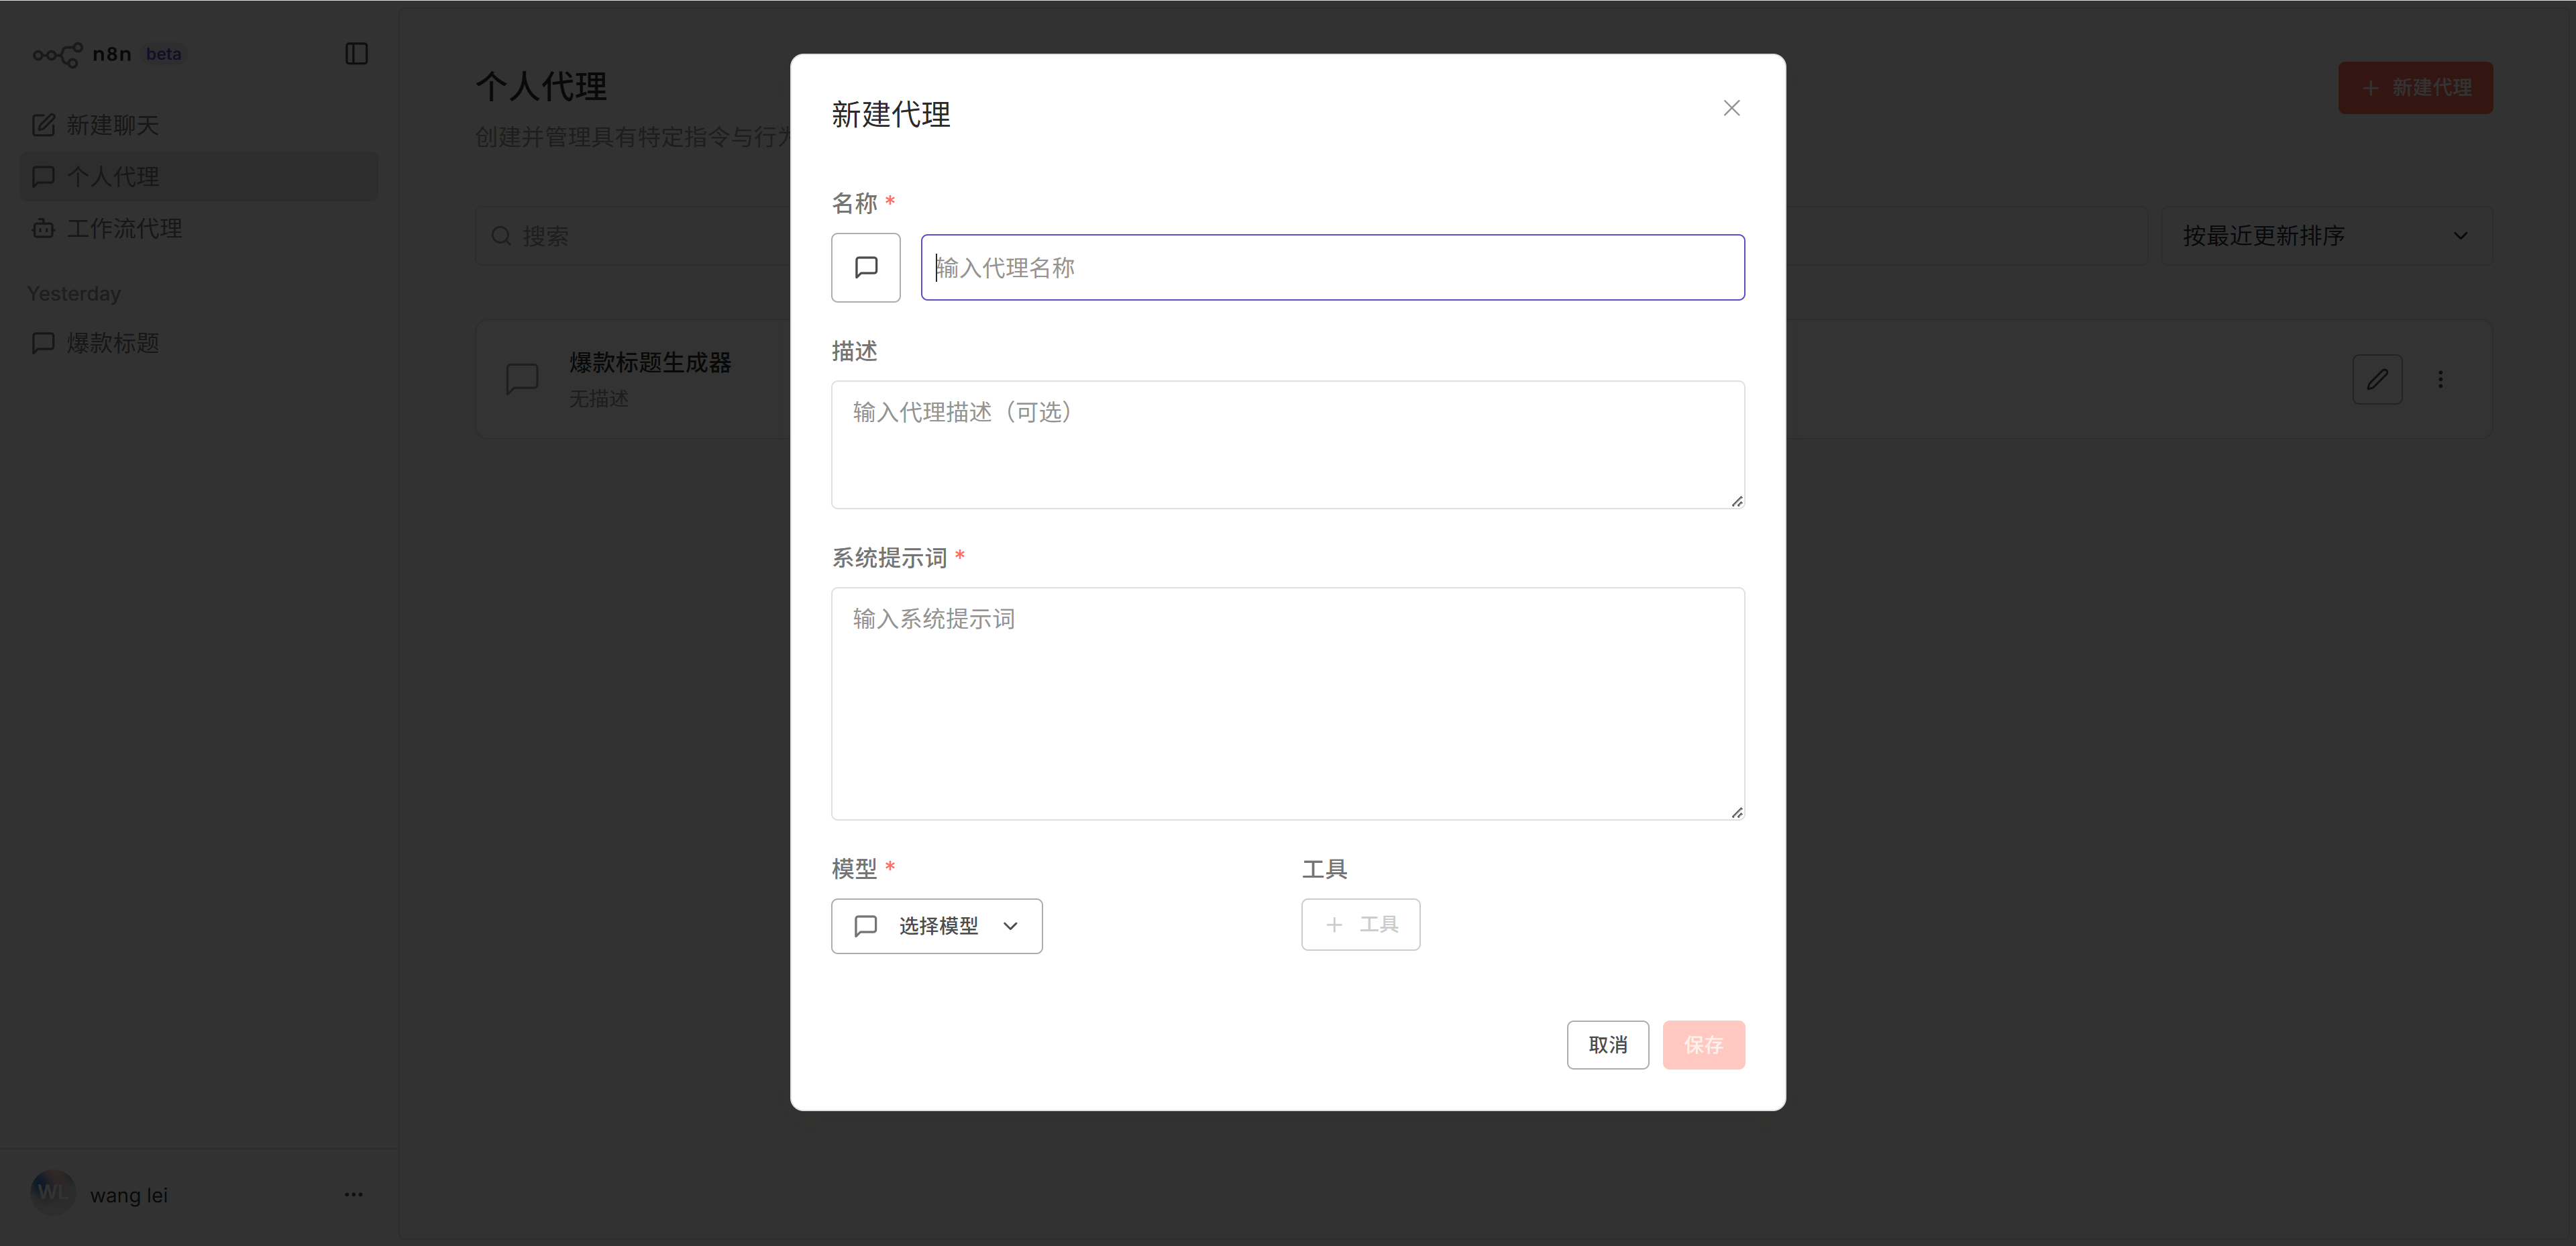This screenshot has height=1246, width=2576.
Task: Click the 保存 button
Action: click(x=1703, y=1045)
